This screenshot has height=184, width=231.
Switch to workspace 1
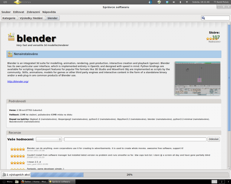coord(215,182)
